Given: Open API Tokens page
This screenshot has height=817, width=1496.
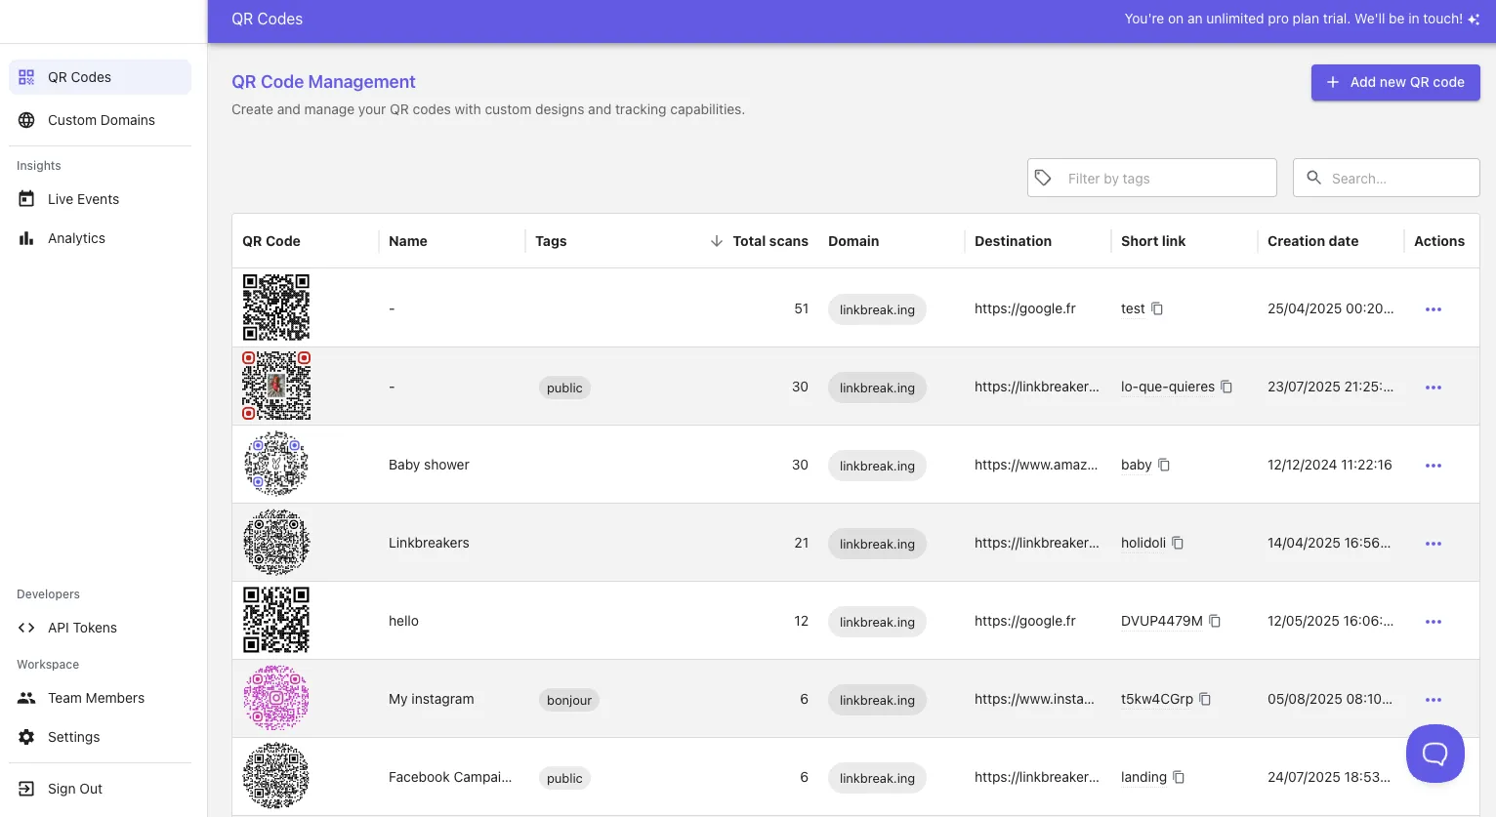Looking at the screenshot, I should (100, 628).
